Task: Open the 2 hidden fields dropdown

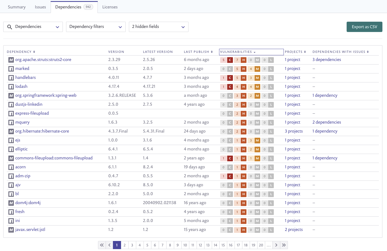Action: coord(159,27)
